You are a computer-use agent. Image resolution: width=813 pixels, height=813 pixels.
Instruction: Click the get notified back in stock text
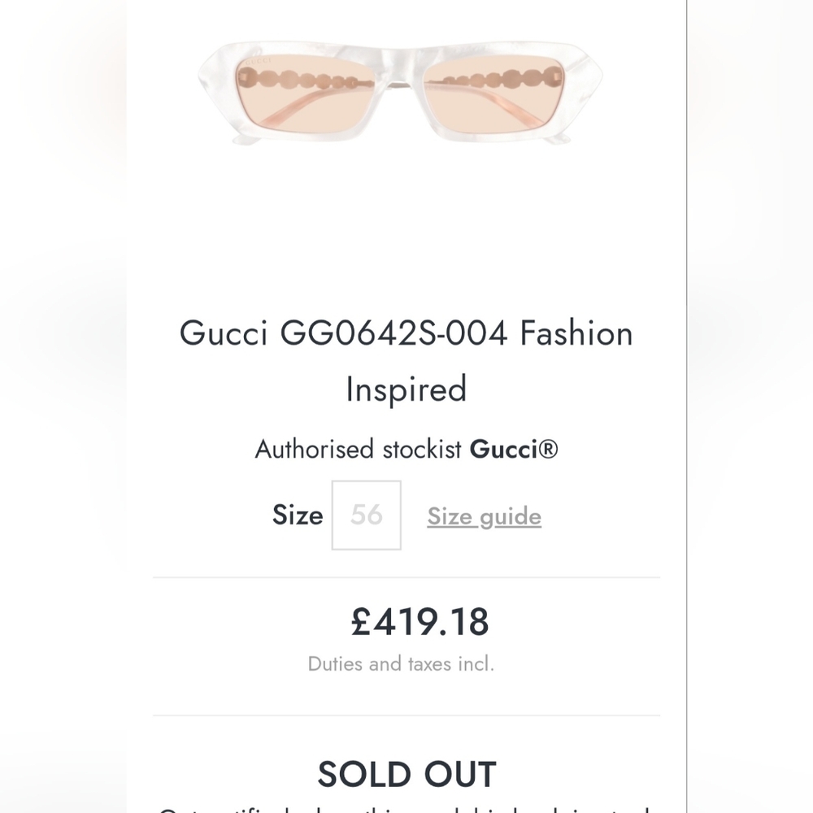click(x=406, y=809)
